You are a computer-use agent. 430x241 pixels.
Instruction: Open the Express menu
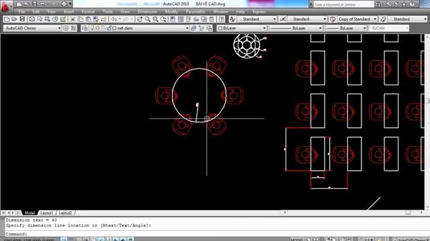(x=259, y=12)
